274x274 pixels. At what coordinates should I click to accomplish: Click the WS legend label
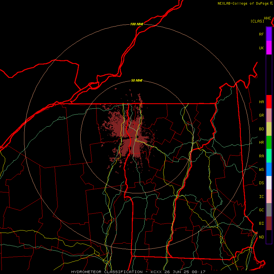point(261,169)
